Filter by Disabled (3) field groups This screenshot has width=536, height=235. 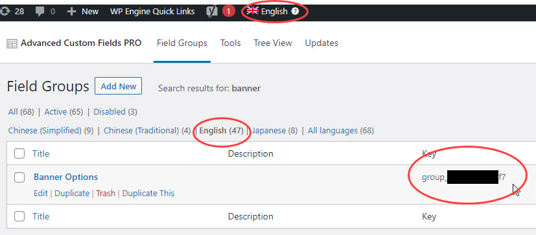(x=115, y=112)
